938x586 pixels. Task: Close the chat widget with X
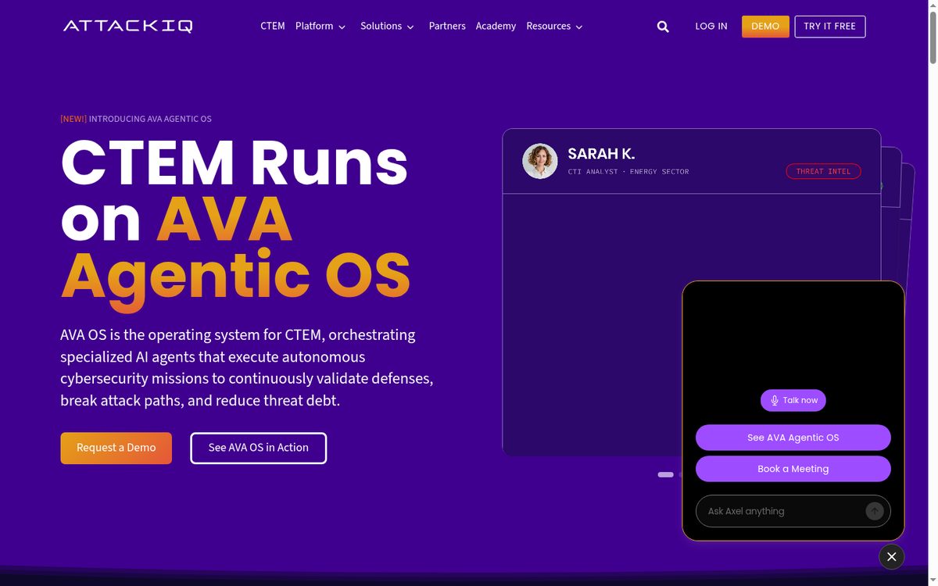[892, 556]
